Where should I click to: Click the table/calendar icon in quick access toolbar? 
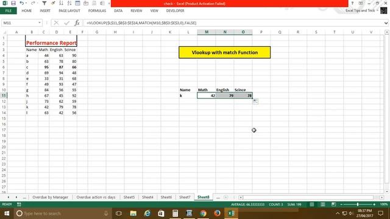tap(77, 3)
